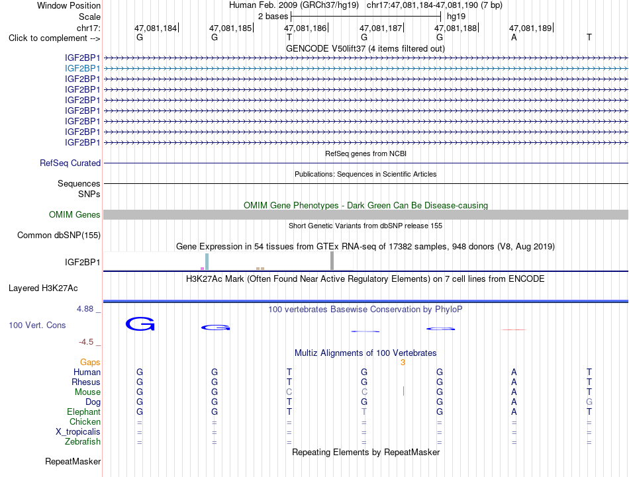Image resolution: width=629 pixels, height=477 pixels.
Task: Click 'Click to complement -->' text
Action: (x=54, y=38)
